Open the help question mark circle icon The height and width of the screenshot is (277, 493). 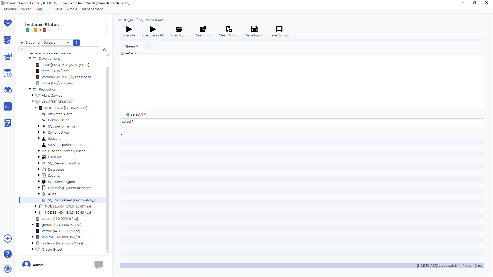8,254
